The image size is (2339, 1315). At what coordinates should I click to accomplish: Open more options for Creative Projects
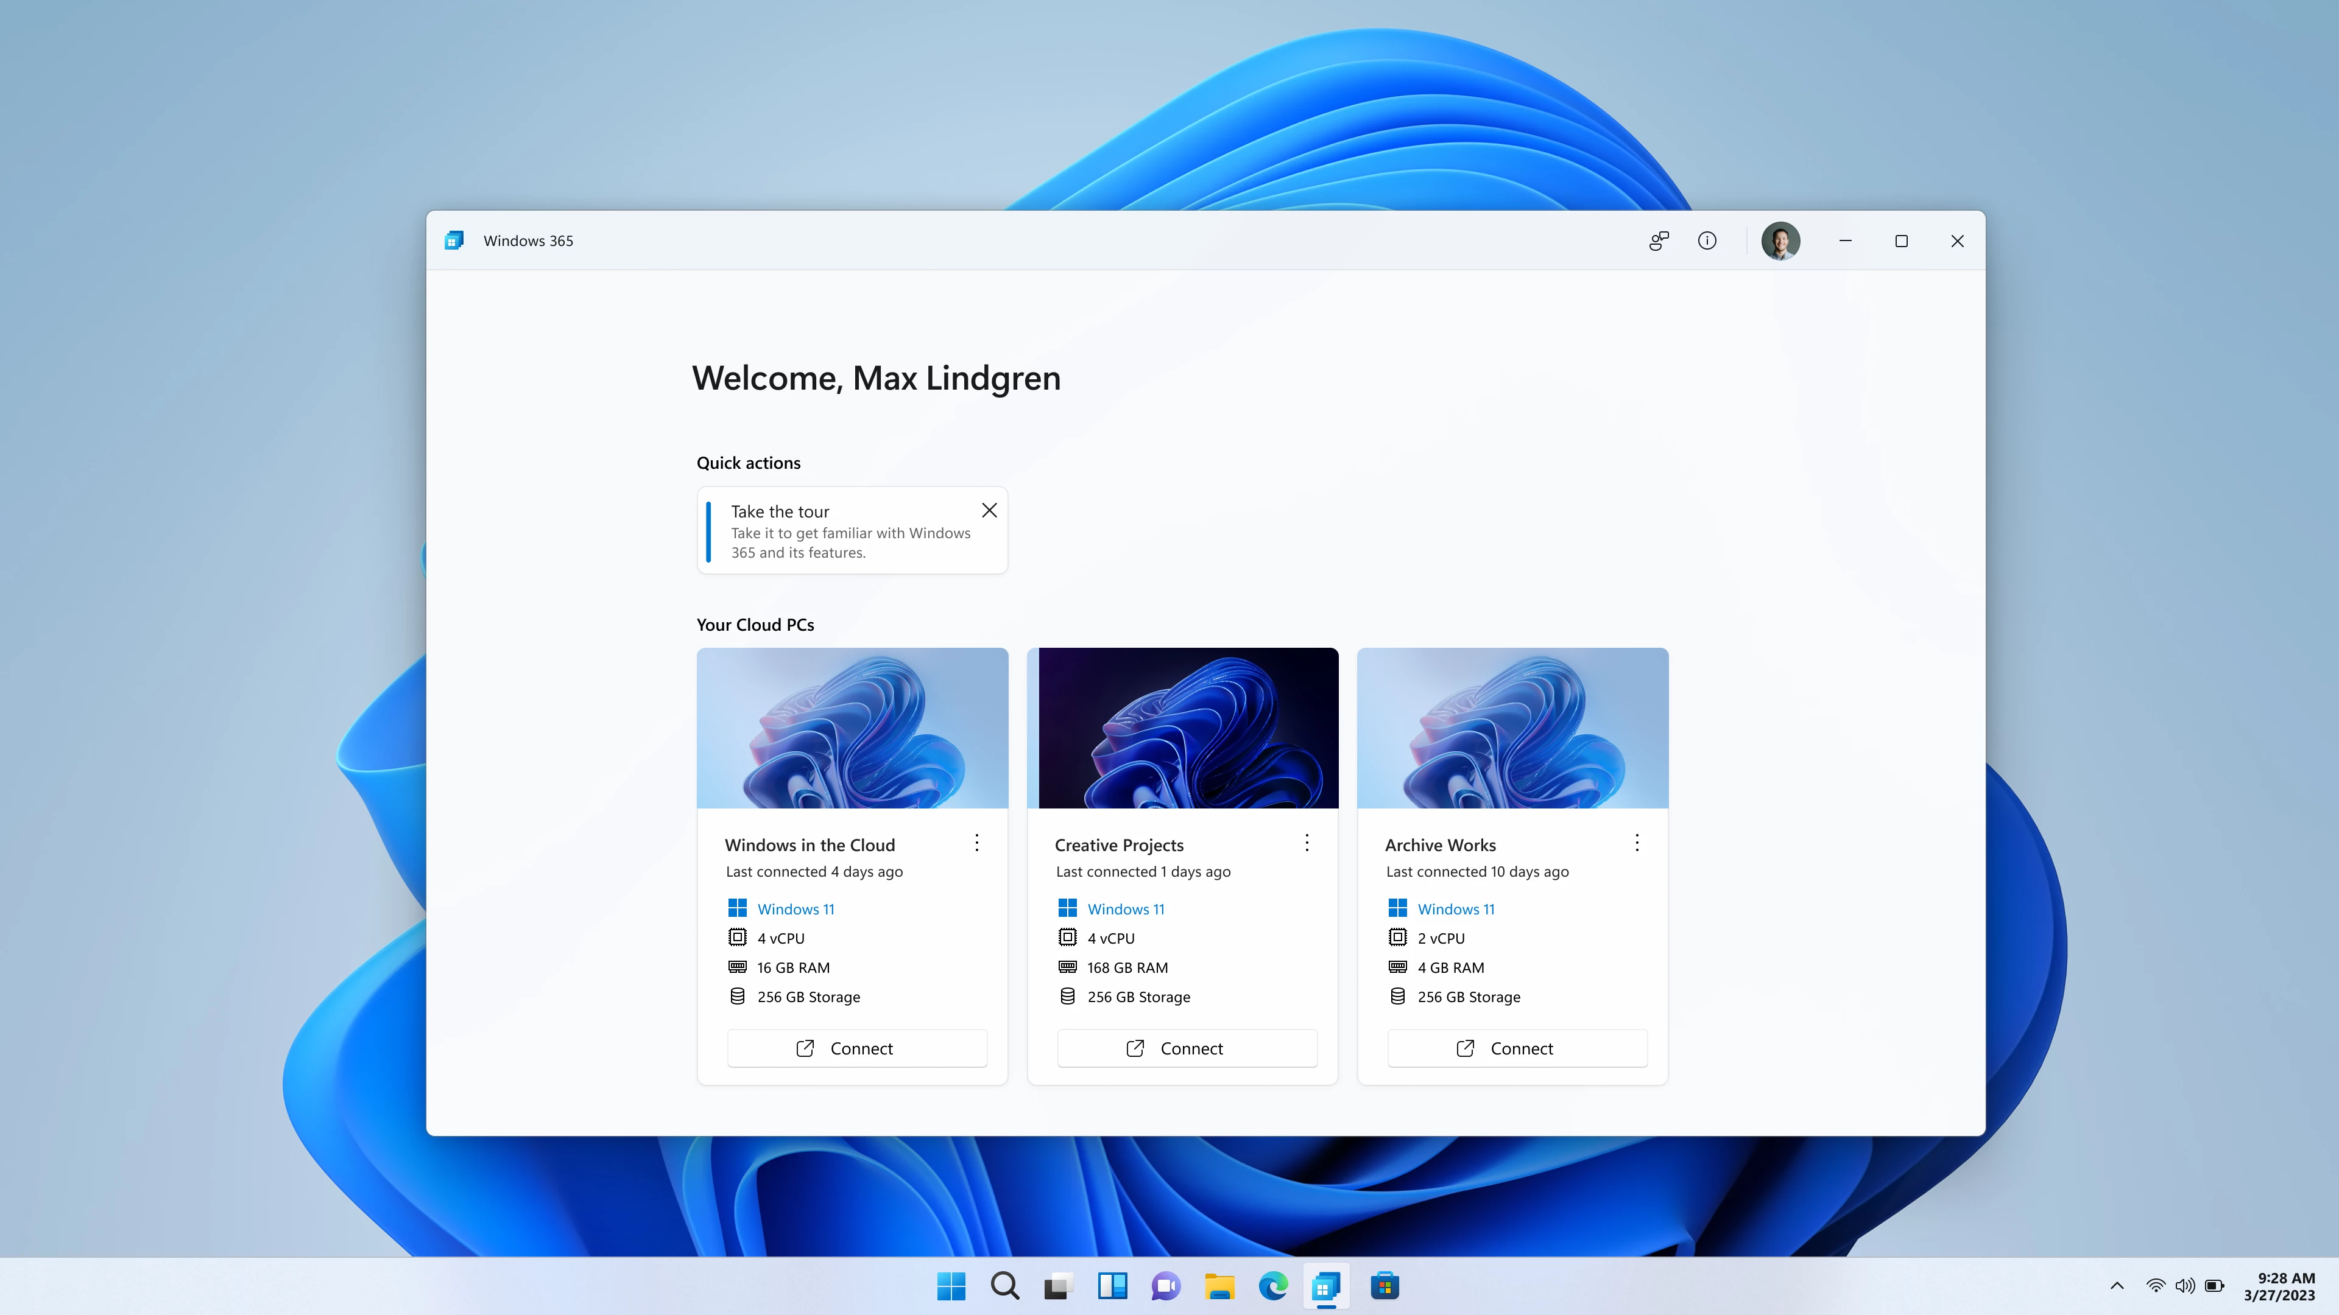(x=1308, y=843)
